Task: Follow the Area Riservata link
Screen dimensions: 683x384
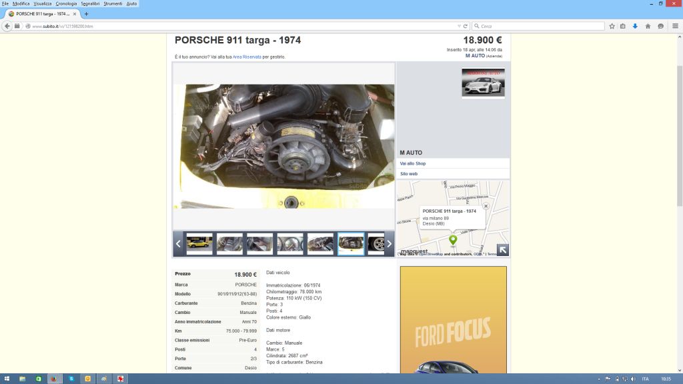Action: pyautogui.click(x=247, y=57)
